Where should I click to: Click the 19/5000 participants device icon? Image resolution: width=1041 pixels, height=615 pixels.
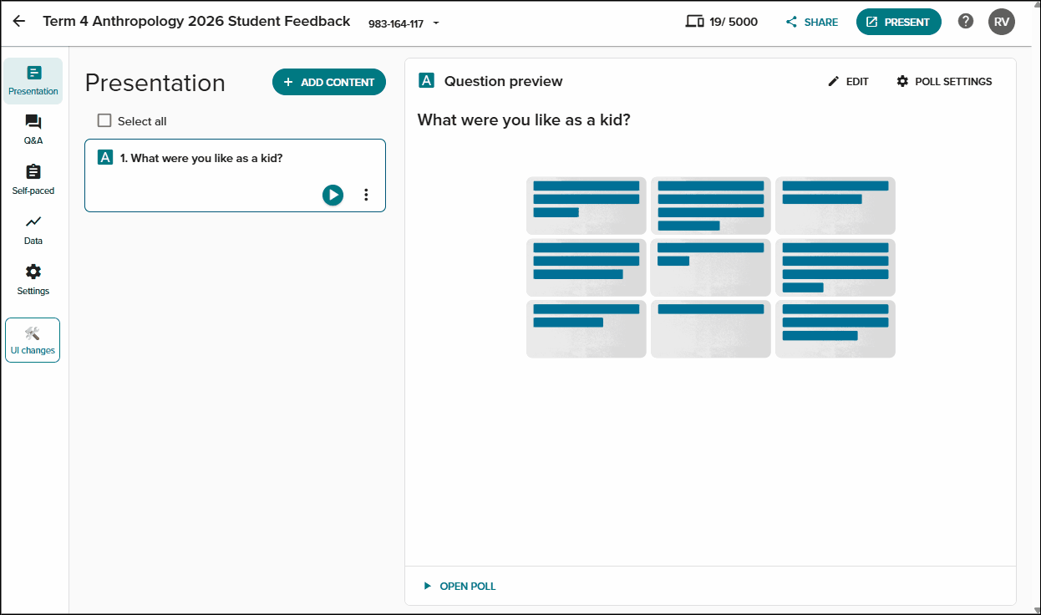coord(694,22)
